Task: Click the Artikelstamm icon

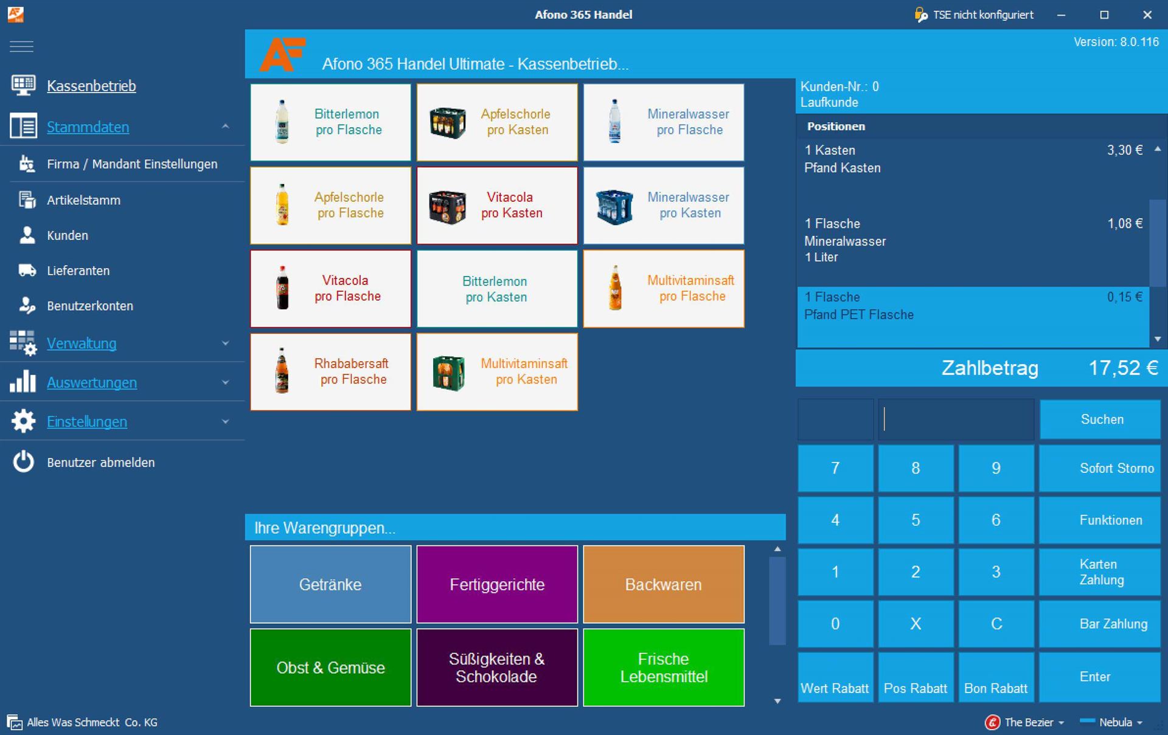Action: pyautogui.click(x=27, y=199)
